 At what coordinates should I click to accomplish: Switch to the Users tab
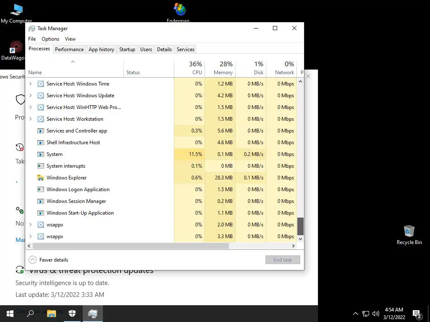click(x=146, y=49)
